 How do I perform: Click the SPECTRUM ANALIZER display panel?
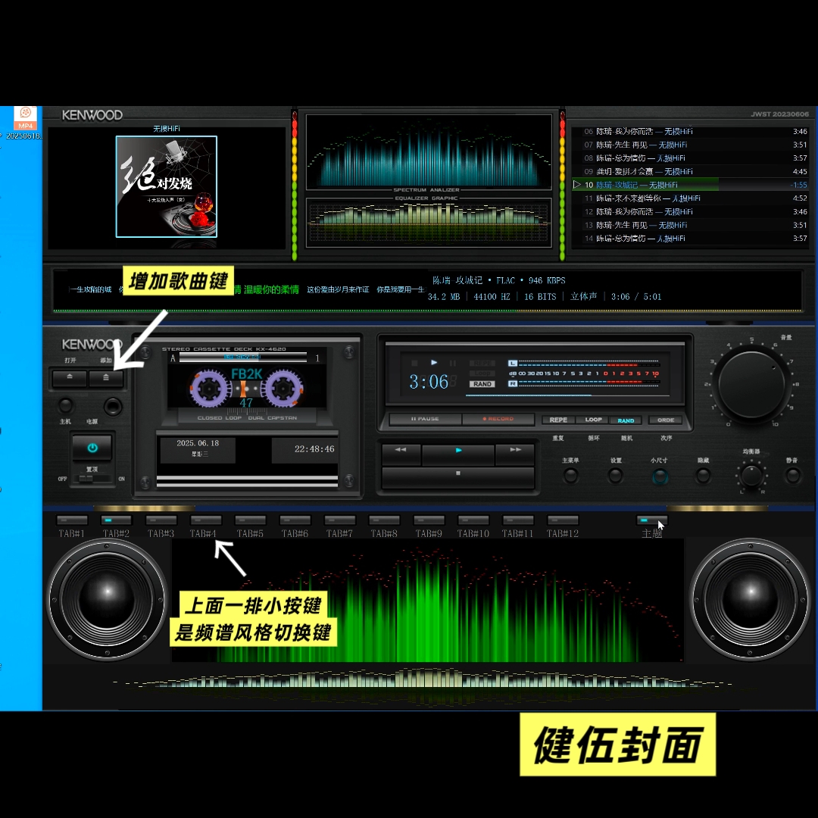[429, 151]
